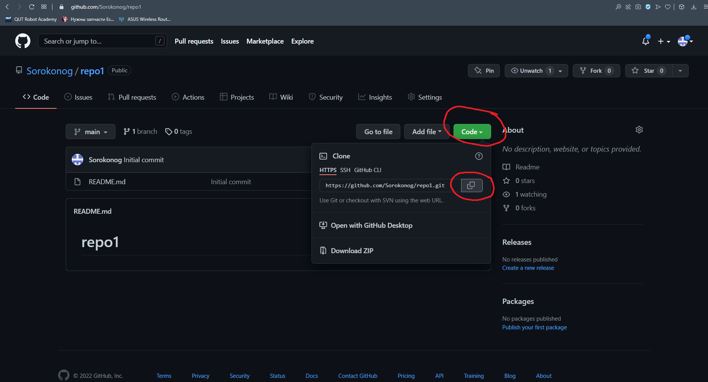This screenshot has width=708, height=382.
Task: Open the About section settings gear
Action: pos(639,130)
